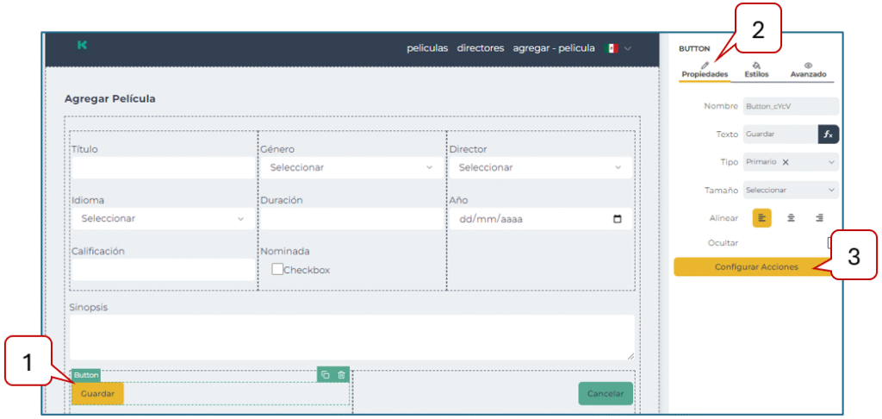Viewport: 882px width, 419px height.
Task: Click the green K logo in header
Action: point(82,46)
